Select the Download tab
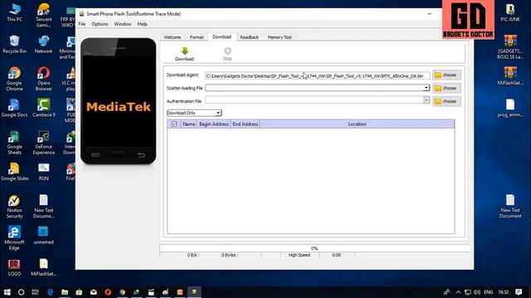 pyautogui.click(x=222, y=36)
